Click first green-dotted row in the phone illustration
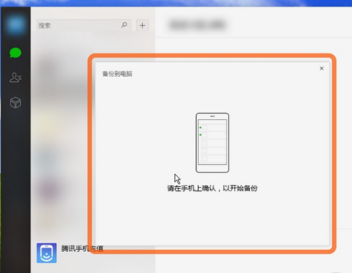This screenshot has width=352, height=273. coord(213,127)
